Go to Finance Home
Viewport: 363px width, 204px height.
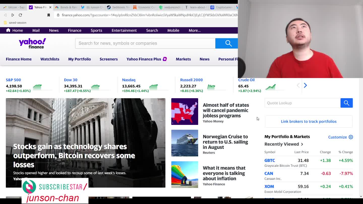(x=19, y=59)
